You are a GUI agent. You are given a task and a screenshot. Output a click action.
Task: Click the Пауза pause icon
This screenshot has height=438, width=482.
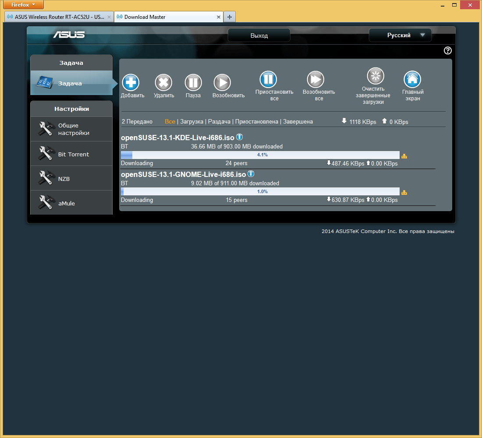click(193, 82)
